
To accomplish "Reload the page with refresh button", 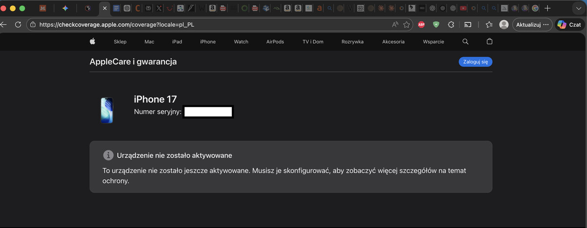I will click(x=18, y=24).
